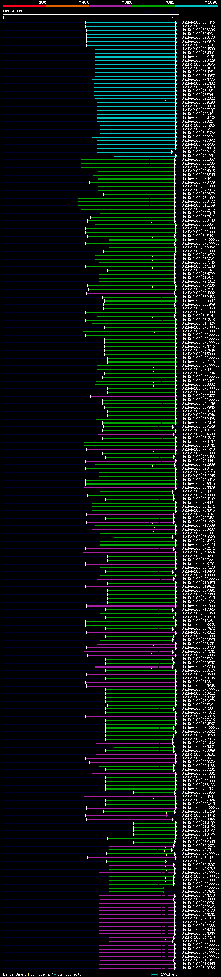Viewport: 221px width, 977px height.
Task: Click the orange ~40% identity legend bar
Action: point(68,6)
